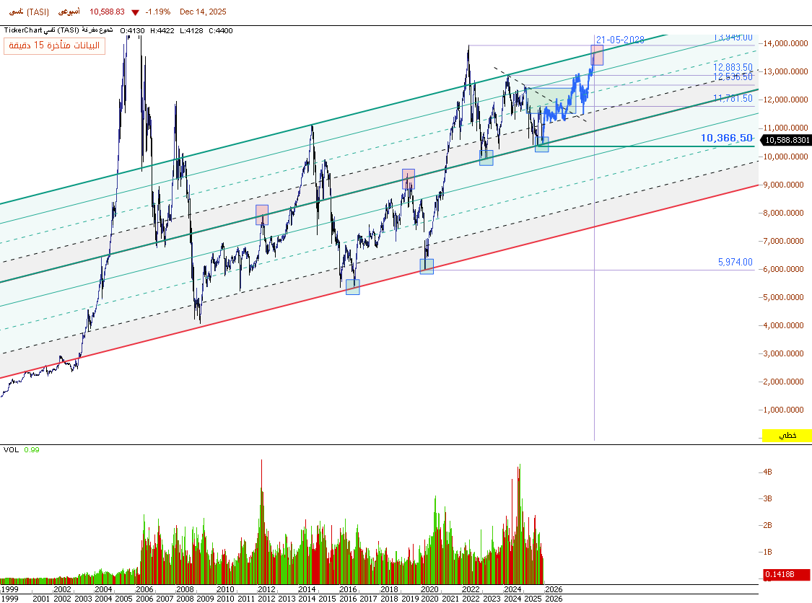Image resolution: width=812 pixels, height=603 pixels.
Task: Click the 1B volume axis label
Action: pyautogui.click(x=767, y=552)
